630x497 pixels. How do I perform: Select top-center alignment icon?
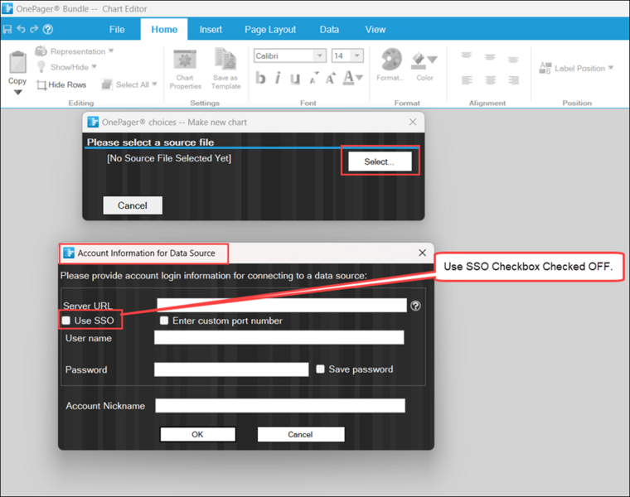click(x=490, y=57)
